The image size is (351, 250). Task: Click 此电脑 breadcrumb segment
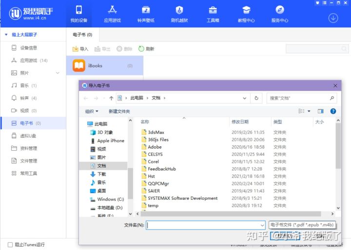137,98
